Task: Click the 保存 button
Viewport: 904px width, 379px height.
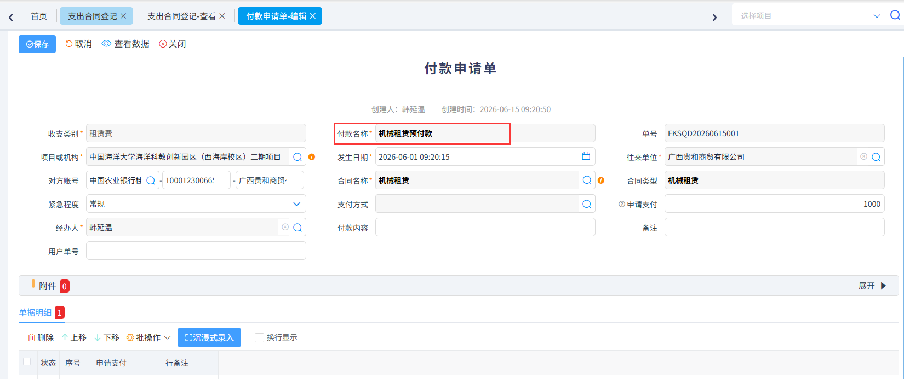Action: point(37,44)
